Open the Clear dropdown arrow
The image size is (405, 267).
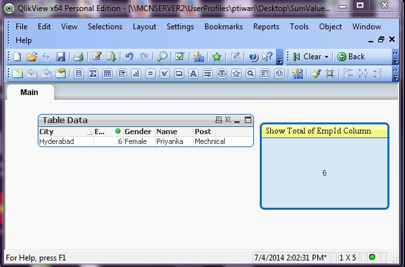(x=326, y=57)
